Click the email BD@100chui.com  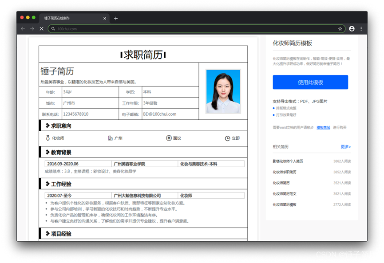click(x=160, y=114)
